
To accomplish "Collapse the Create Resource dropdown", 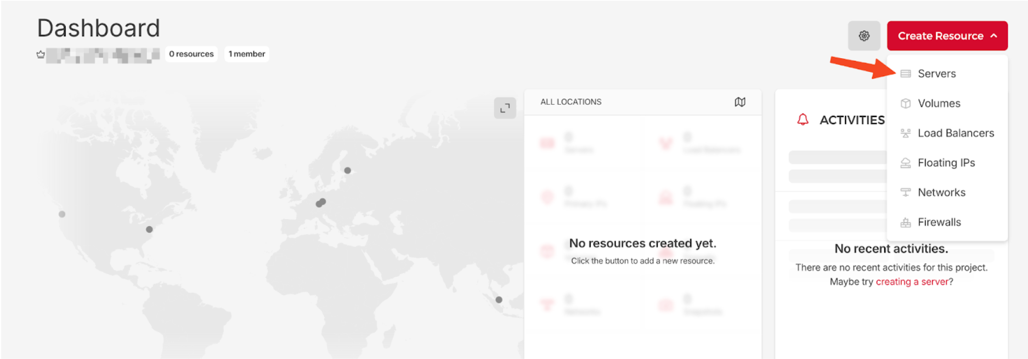I will pyautogui.click(x=947, y=36).
